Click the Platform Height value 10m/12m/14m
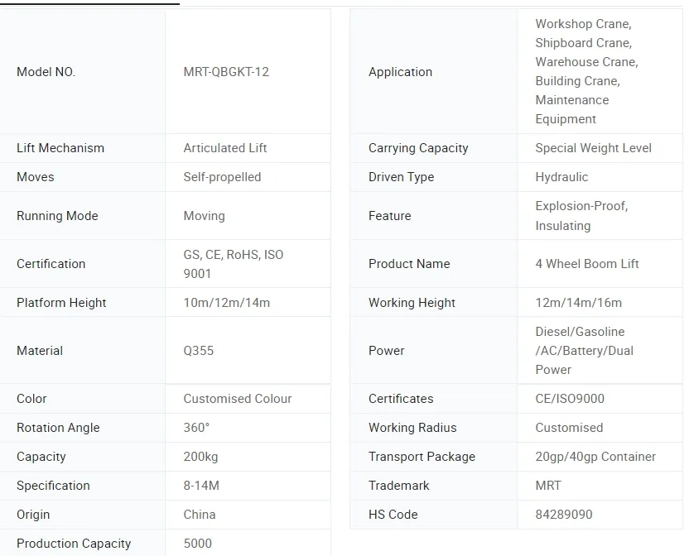 click(227, 303)
